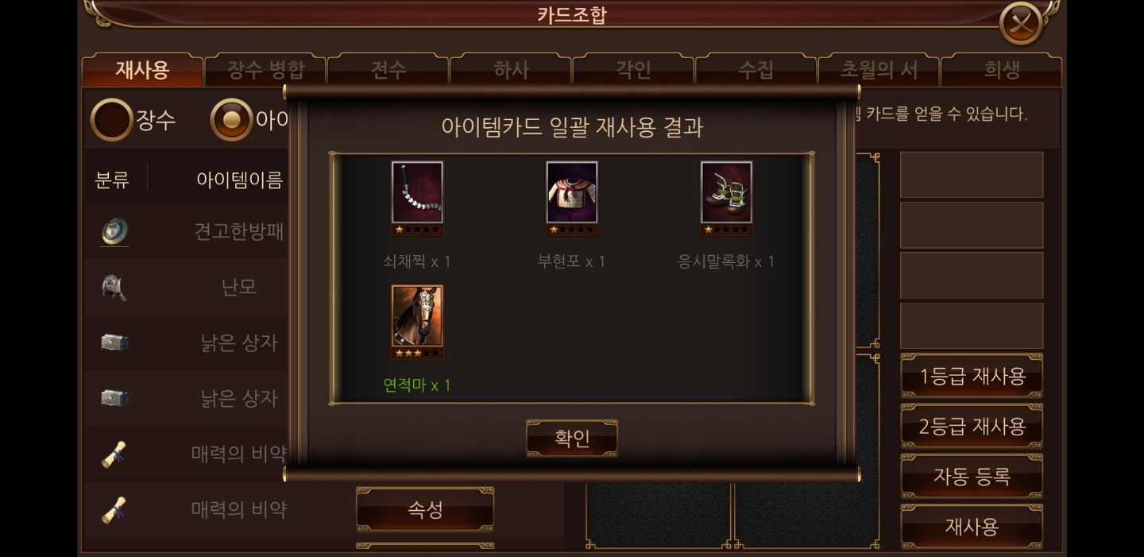
Task: Click the 속성 button
Action: pyautogui.click(x=425, y=510)
